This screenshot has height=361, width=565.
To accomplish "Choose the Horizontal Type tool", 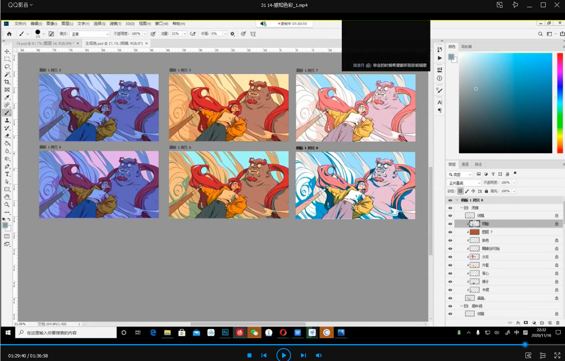I will [7, 174].
